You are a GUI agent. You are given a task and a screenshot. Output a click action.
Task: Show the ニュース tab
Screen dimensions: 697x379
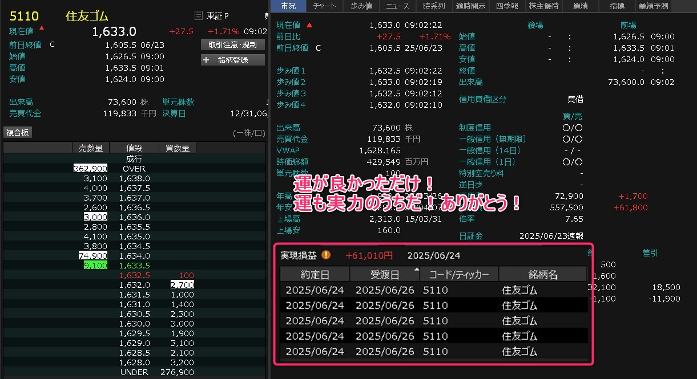pyautogui.click(x=398, y=6)
